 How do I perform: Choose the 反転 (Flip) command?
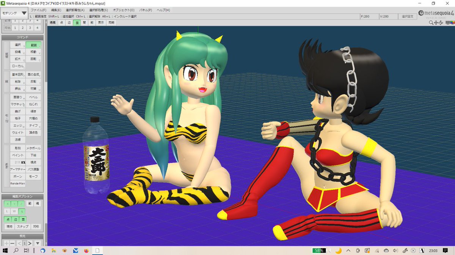pos(33,82)
